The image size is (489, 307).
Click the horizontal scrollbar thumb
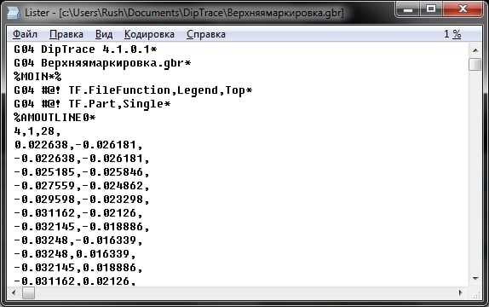pyautogui.click(x=29, y=293)
